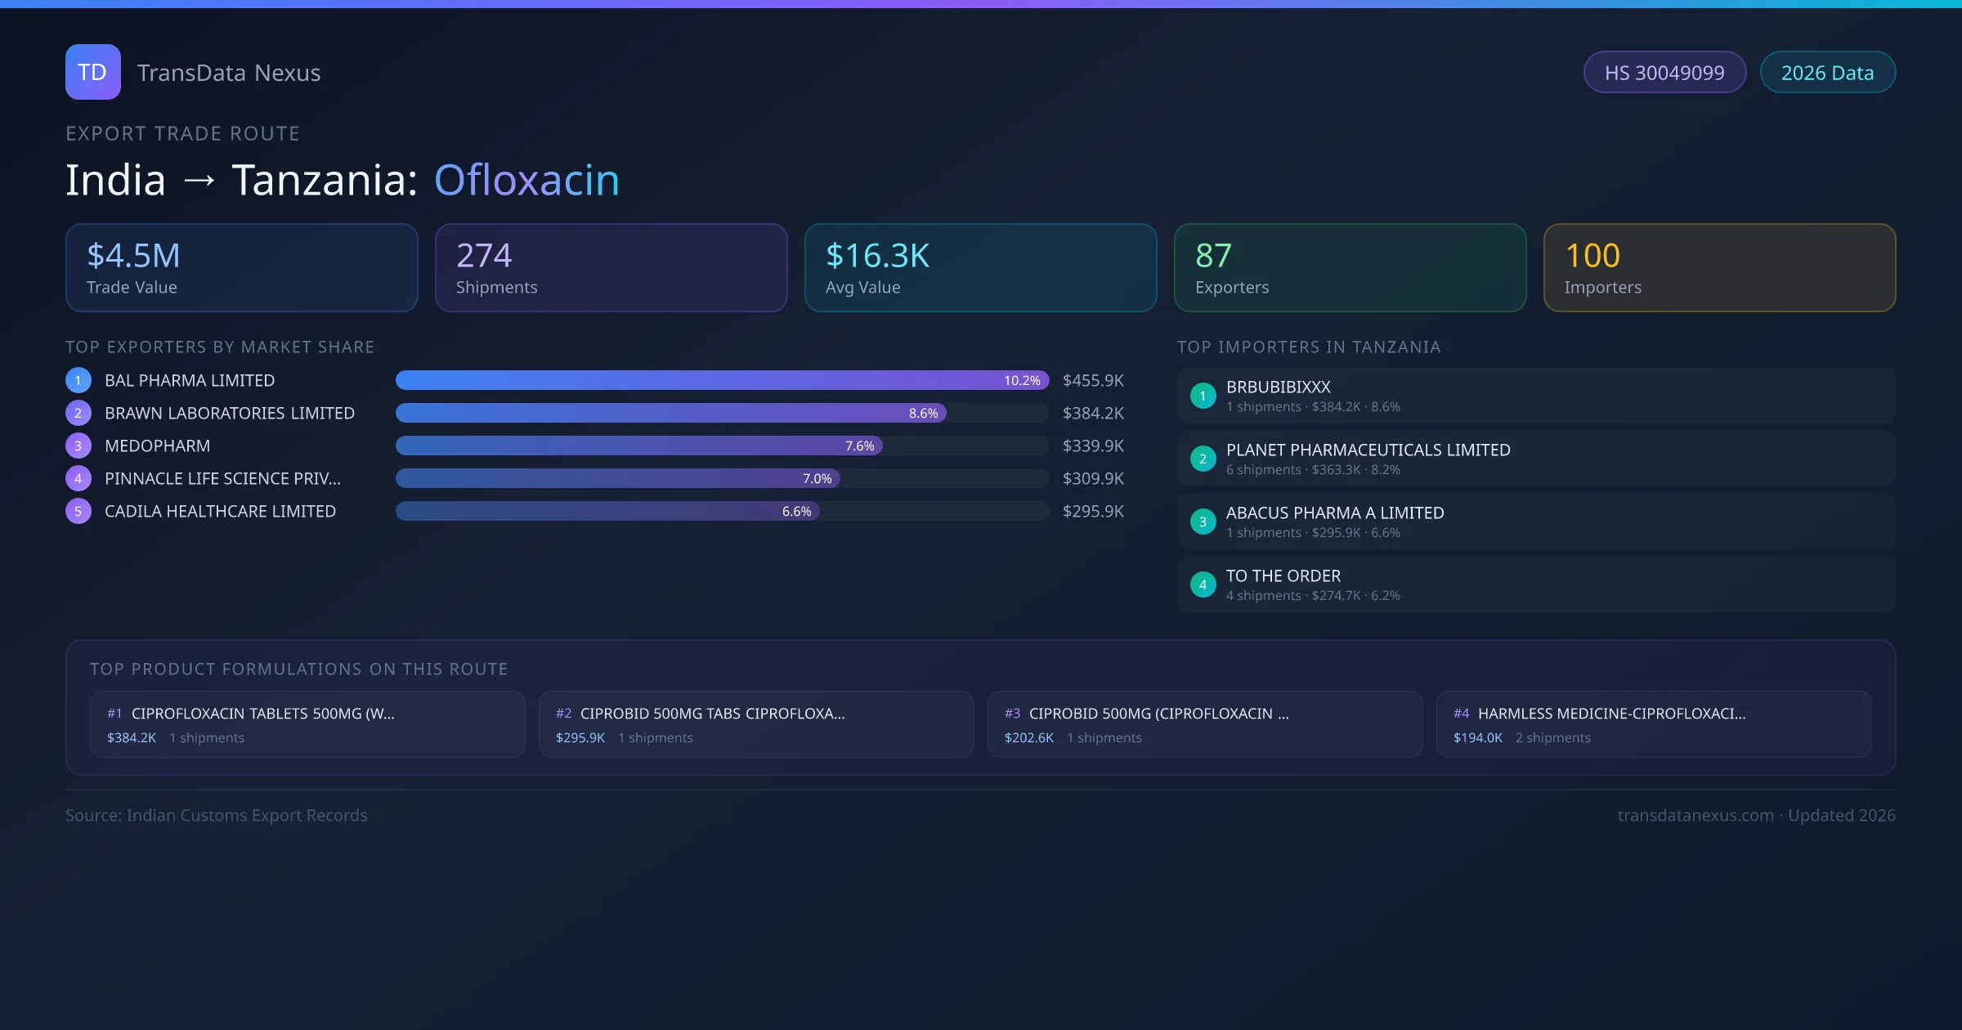The image size is (1962, 1030).
Task: Open #1 CIPROFLOXACIN TABLETS 500MG formulation card
Action: click(307, 724)
